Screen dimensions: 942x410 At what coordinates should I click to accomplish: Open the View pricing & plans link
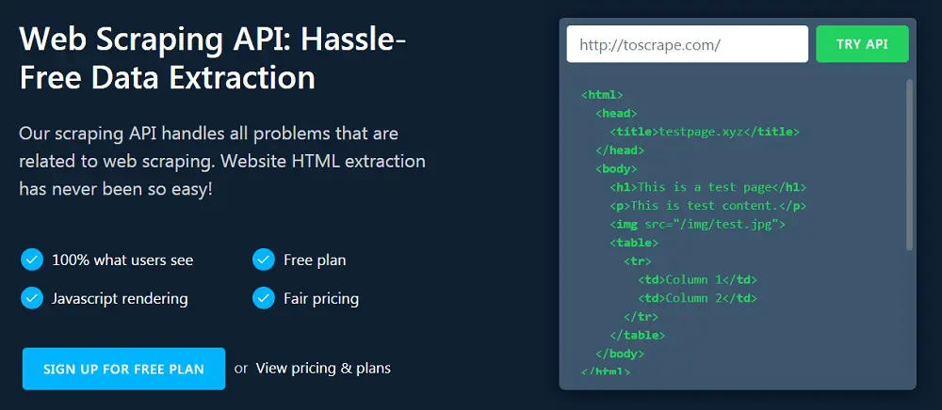[x=323, y=368]
